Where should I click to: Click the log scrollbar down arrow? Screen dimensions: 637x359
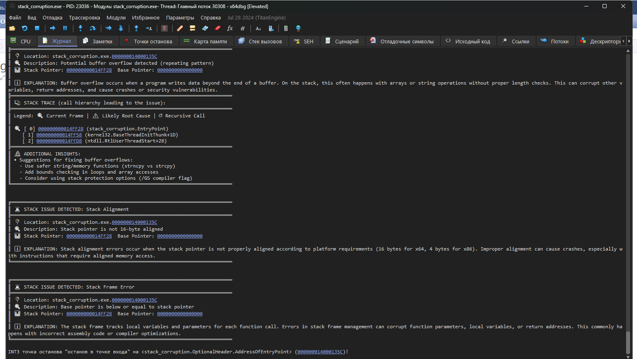coord(628,357)
